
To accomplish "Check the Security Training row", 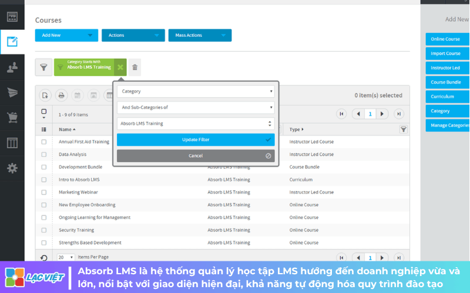I will point(43,230).
